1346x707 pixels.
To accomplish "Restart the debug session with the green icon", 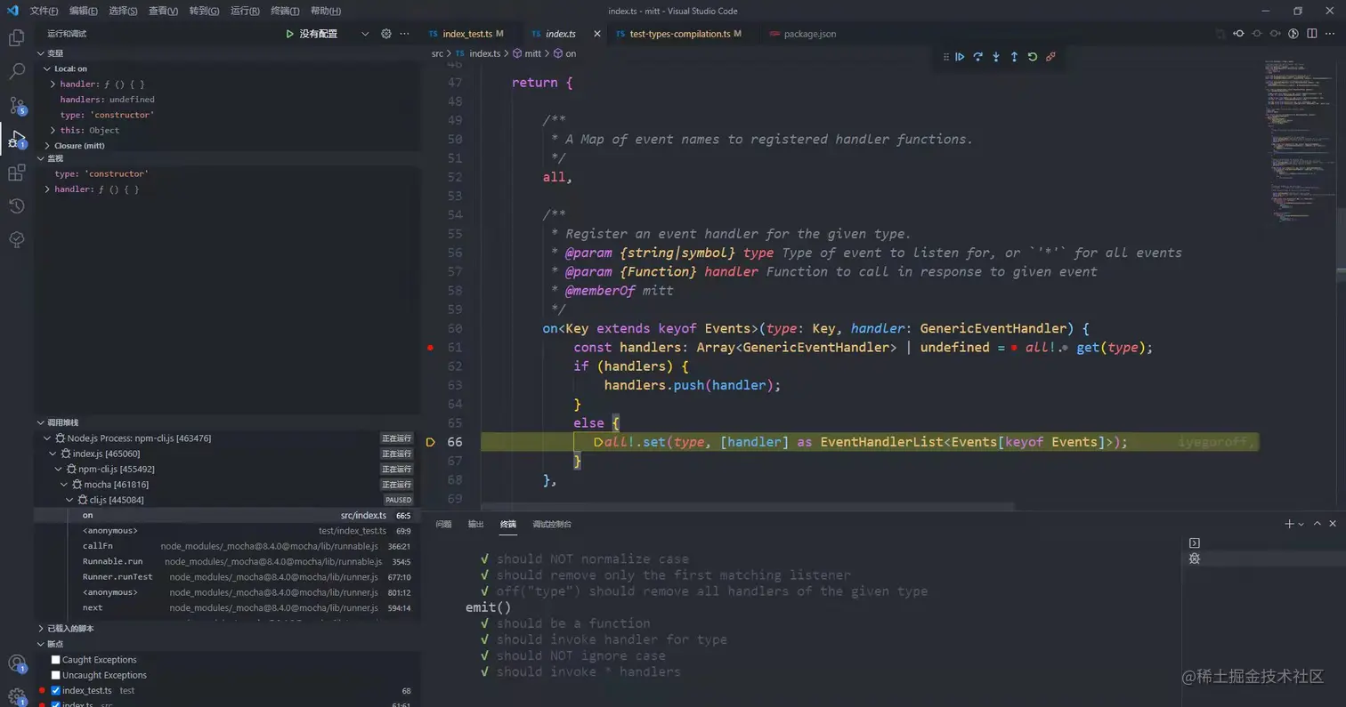I will 1032,57.
